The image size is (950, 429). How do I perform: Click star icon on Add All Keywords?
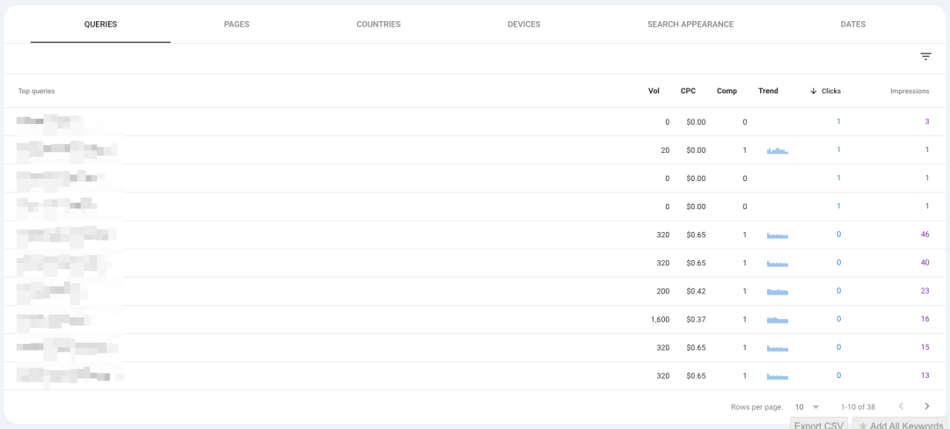863,425
